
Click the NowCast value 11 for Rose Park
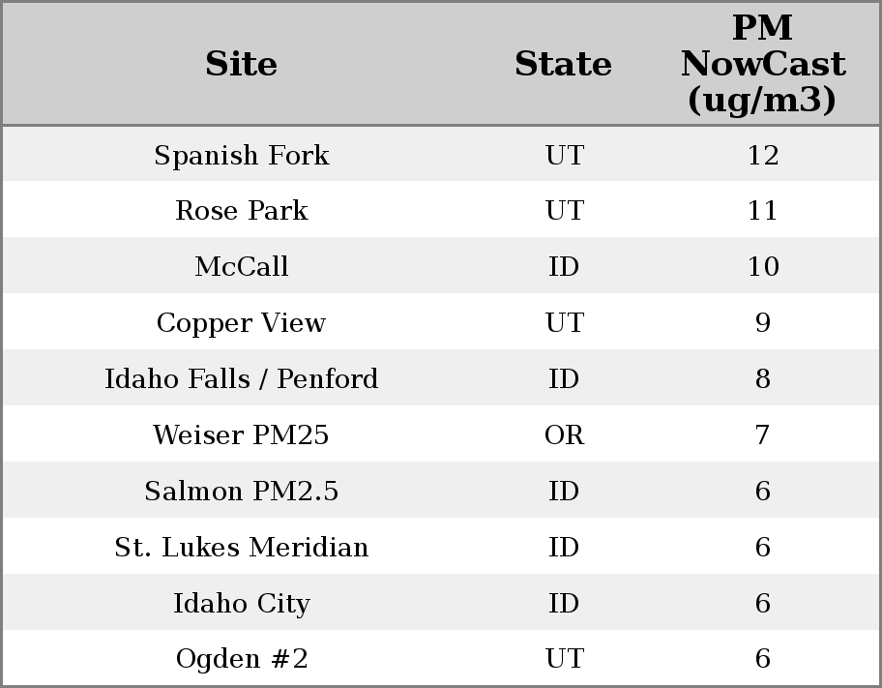tap(762, 211)
